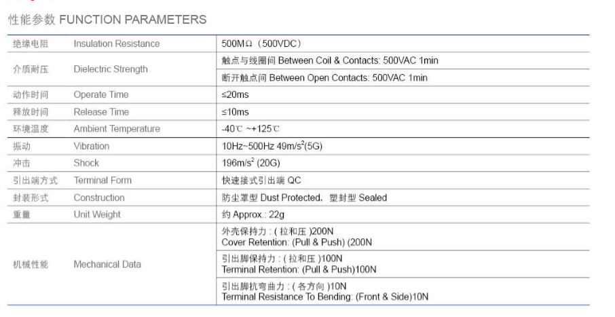
Task: Select the Terminal Form label
Action: (x=102, y=180)
